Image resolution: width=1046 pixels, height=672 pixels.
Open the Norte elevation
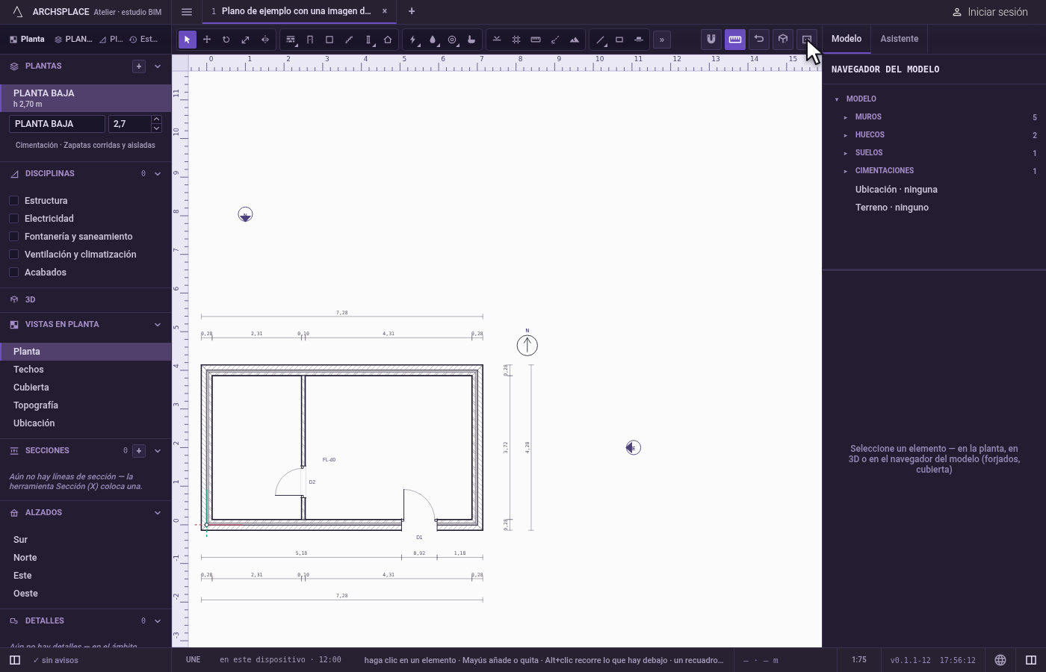pyautogui.click(x=85, y=558)
